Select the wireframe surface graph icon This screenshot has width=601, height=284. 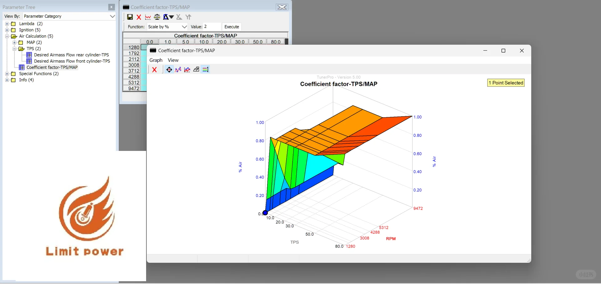point(196,70)
